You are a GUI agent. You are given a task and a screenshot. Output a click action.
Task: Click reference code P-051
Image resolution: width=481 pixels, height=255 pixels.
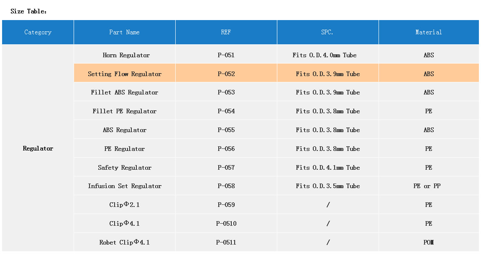[226, 55]
